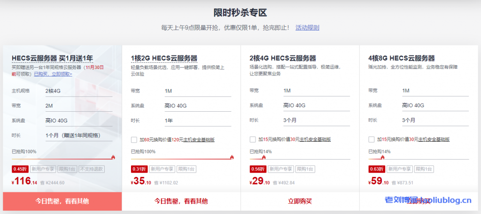Tick the 加60元换购 host security checkbox
Image resolution: width=481 pixels, height=214 pixels.
tap(134, 140)
